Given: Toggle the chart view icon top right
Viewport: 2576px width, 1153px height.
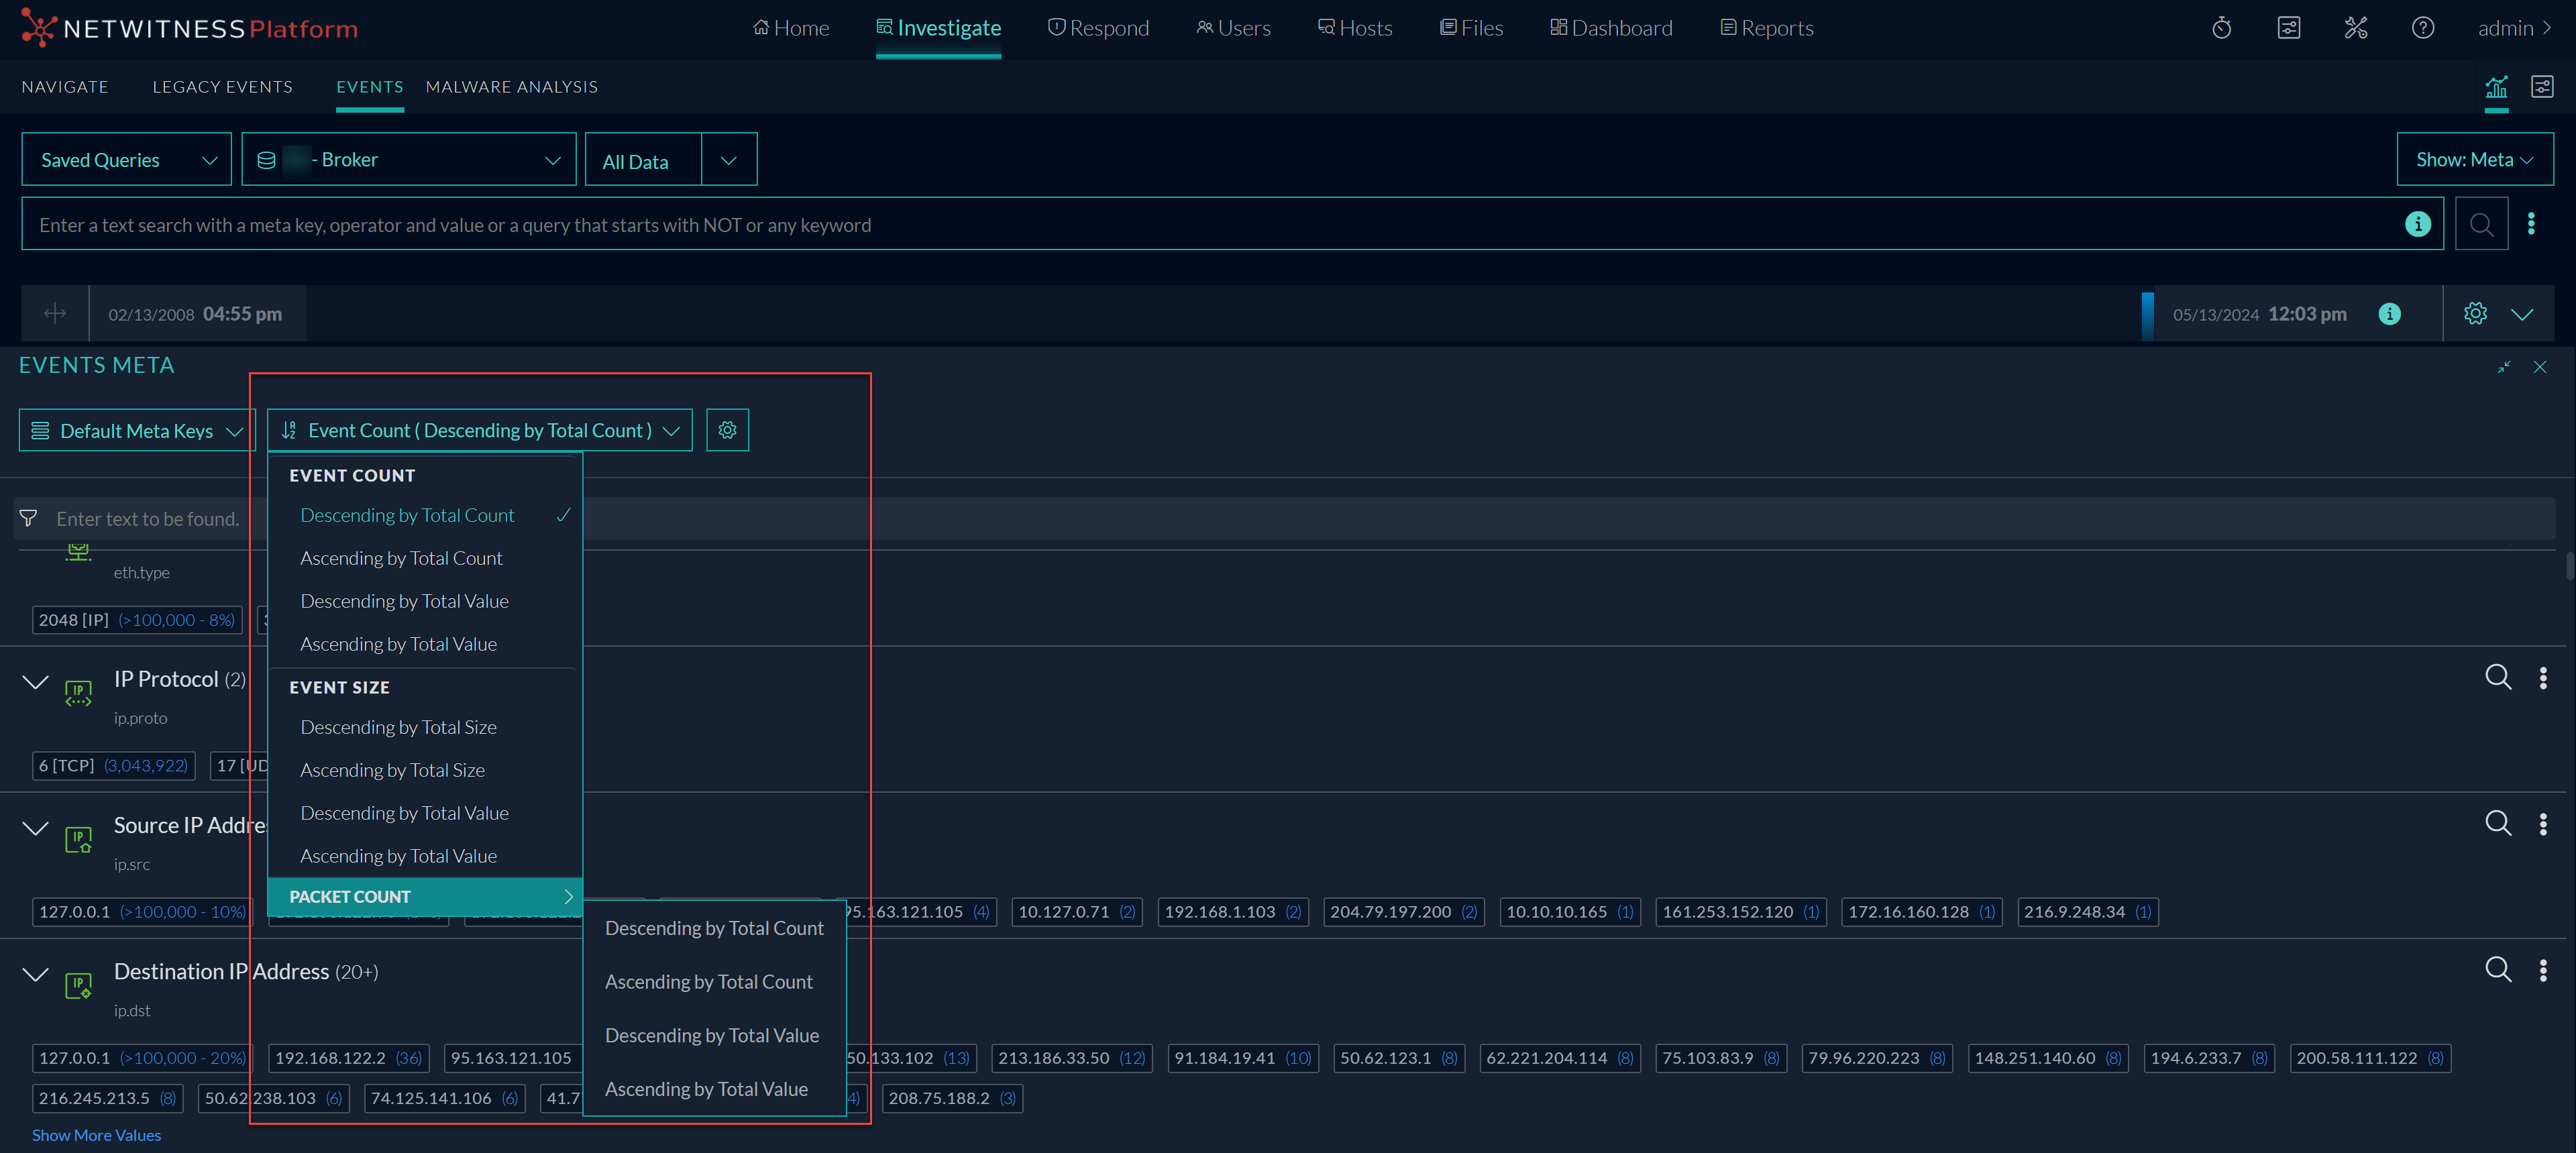Looking at the screenshot, I should click(x=2496, y=87).
